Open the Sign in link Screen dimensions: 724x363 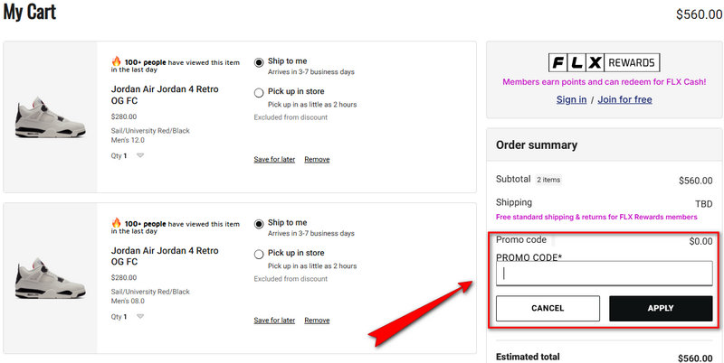571,99
